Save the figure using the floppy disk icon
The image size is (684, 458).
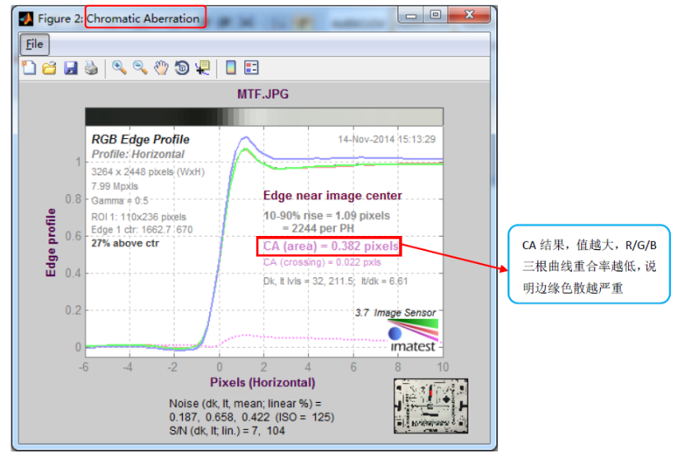coord(70,68)
